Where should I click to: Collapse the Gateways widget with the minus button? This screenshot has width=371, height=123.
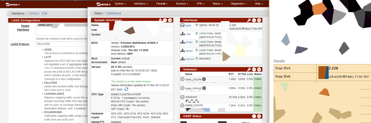pos(254,69)
